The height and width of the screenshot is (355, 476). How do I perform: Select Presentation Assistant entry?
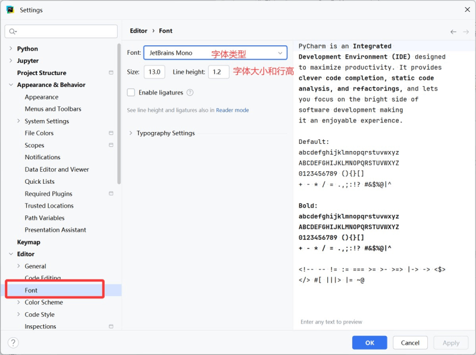55,230
